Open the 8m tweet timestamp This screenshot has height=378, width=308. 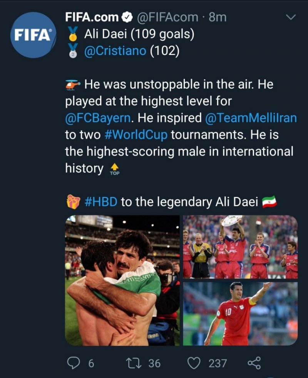(218, 17)
